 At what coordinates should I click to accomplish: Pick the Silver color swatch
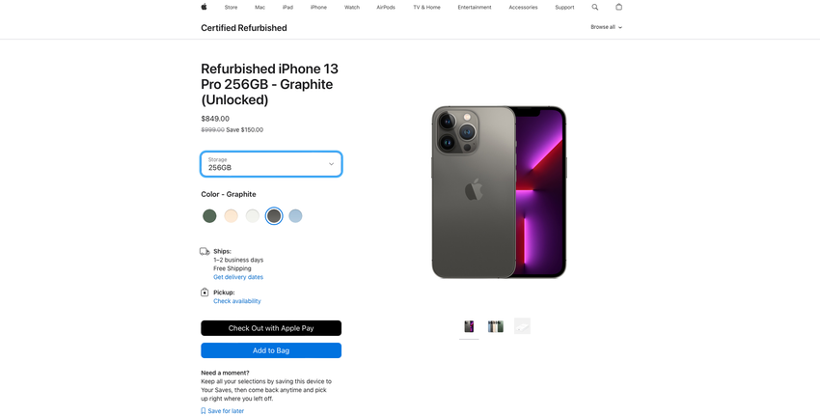253,216
